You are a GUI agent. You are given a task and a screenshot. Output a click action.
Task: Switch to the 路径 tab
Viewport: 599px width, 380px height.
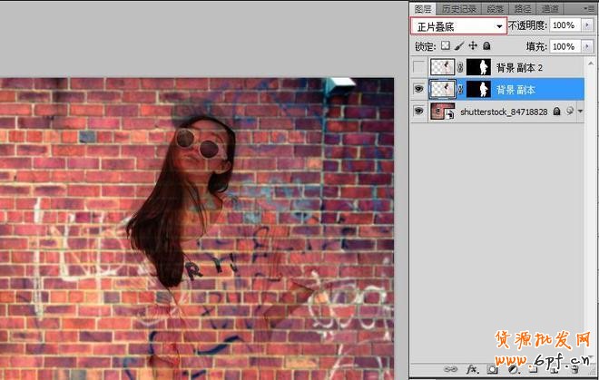tap(521, 8)
